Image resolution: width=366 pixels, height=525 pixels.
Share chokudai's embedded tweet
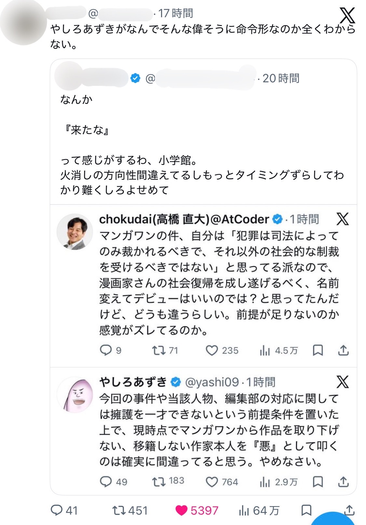click(x=343, y=350)
